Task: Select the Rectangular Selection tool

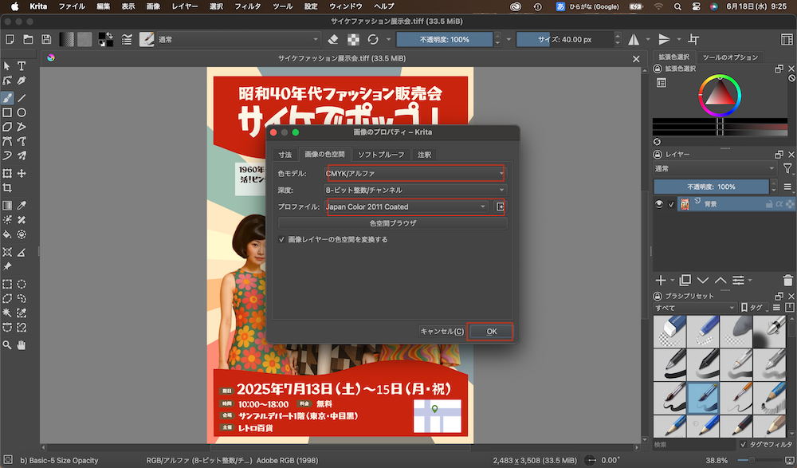Action: click(7, 285)
